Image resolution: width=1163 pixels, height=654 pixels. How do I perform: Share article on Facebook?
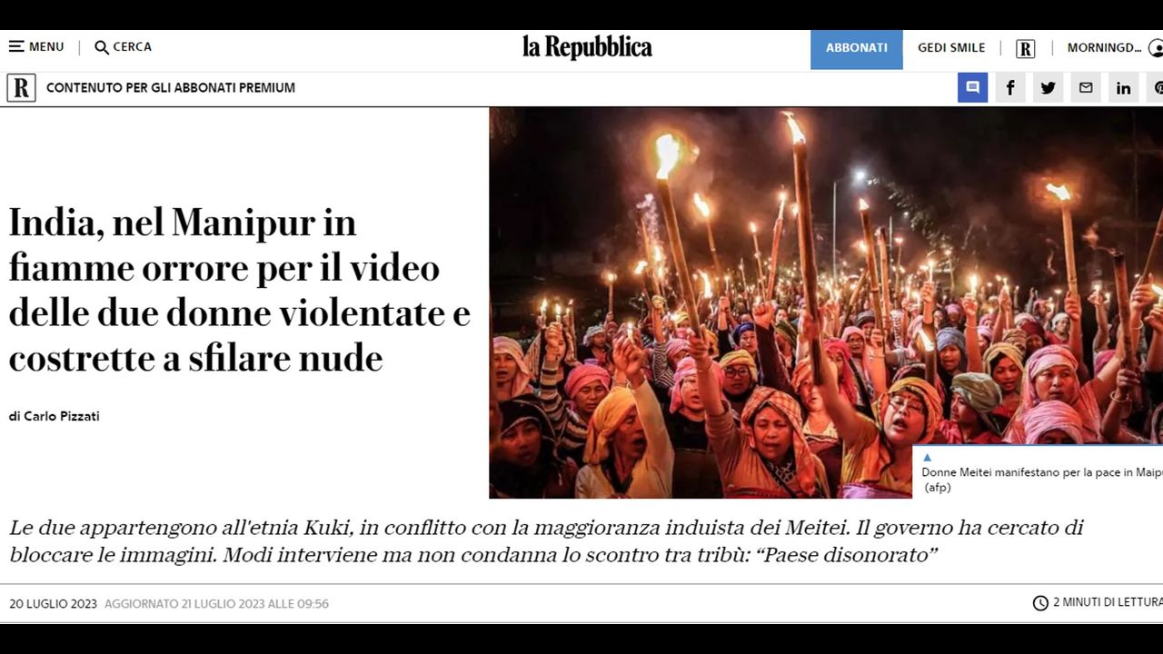(1010, 87)
